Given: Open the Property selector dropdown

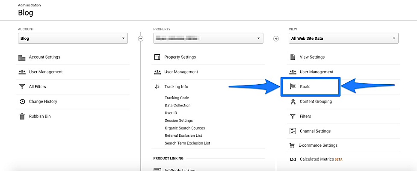Looking at the screenshot, I should (208, 38).
